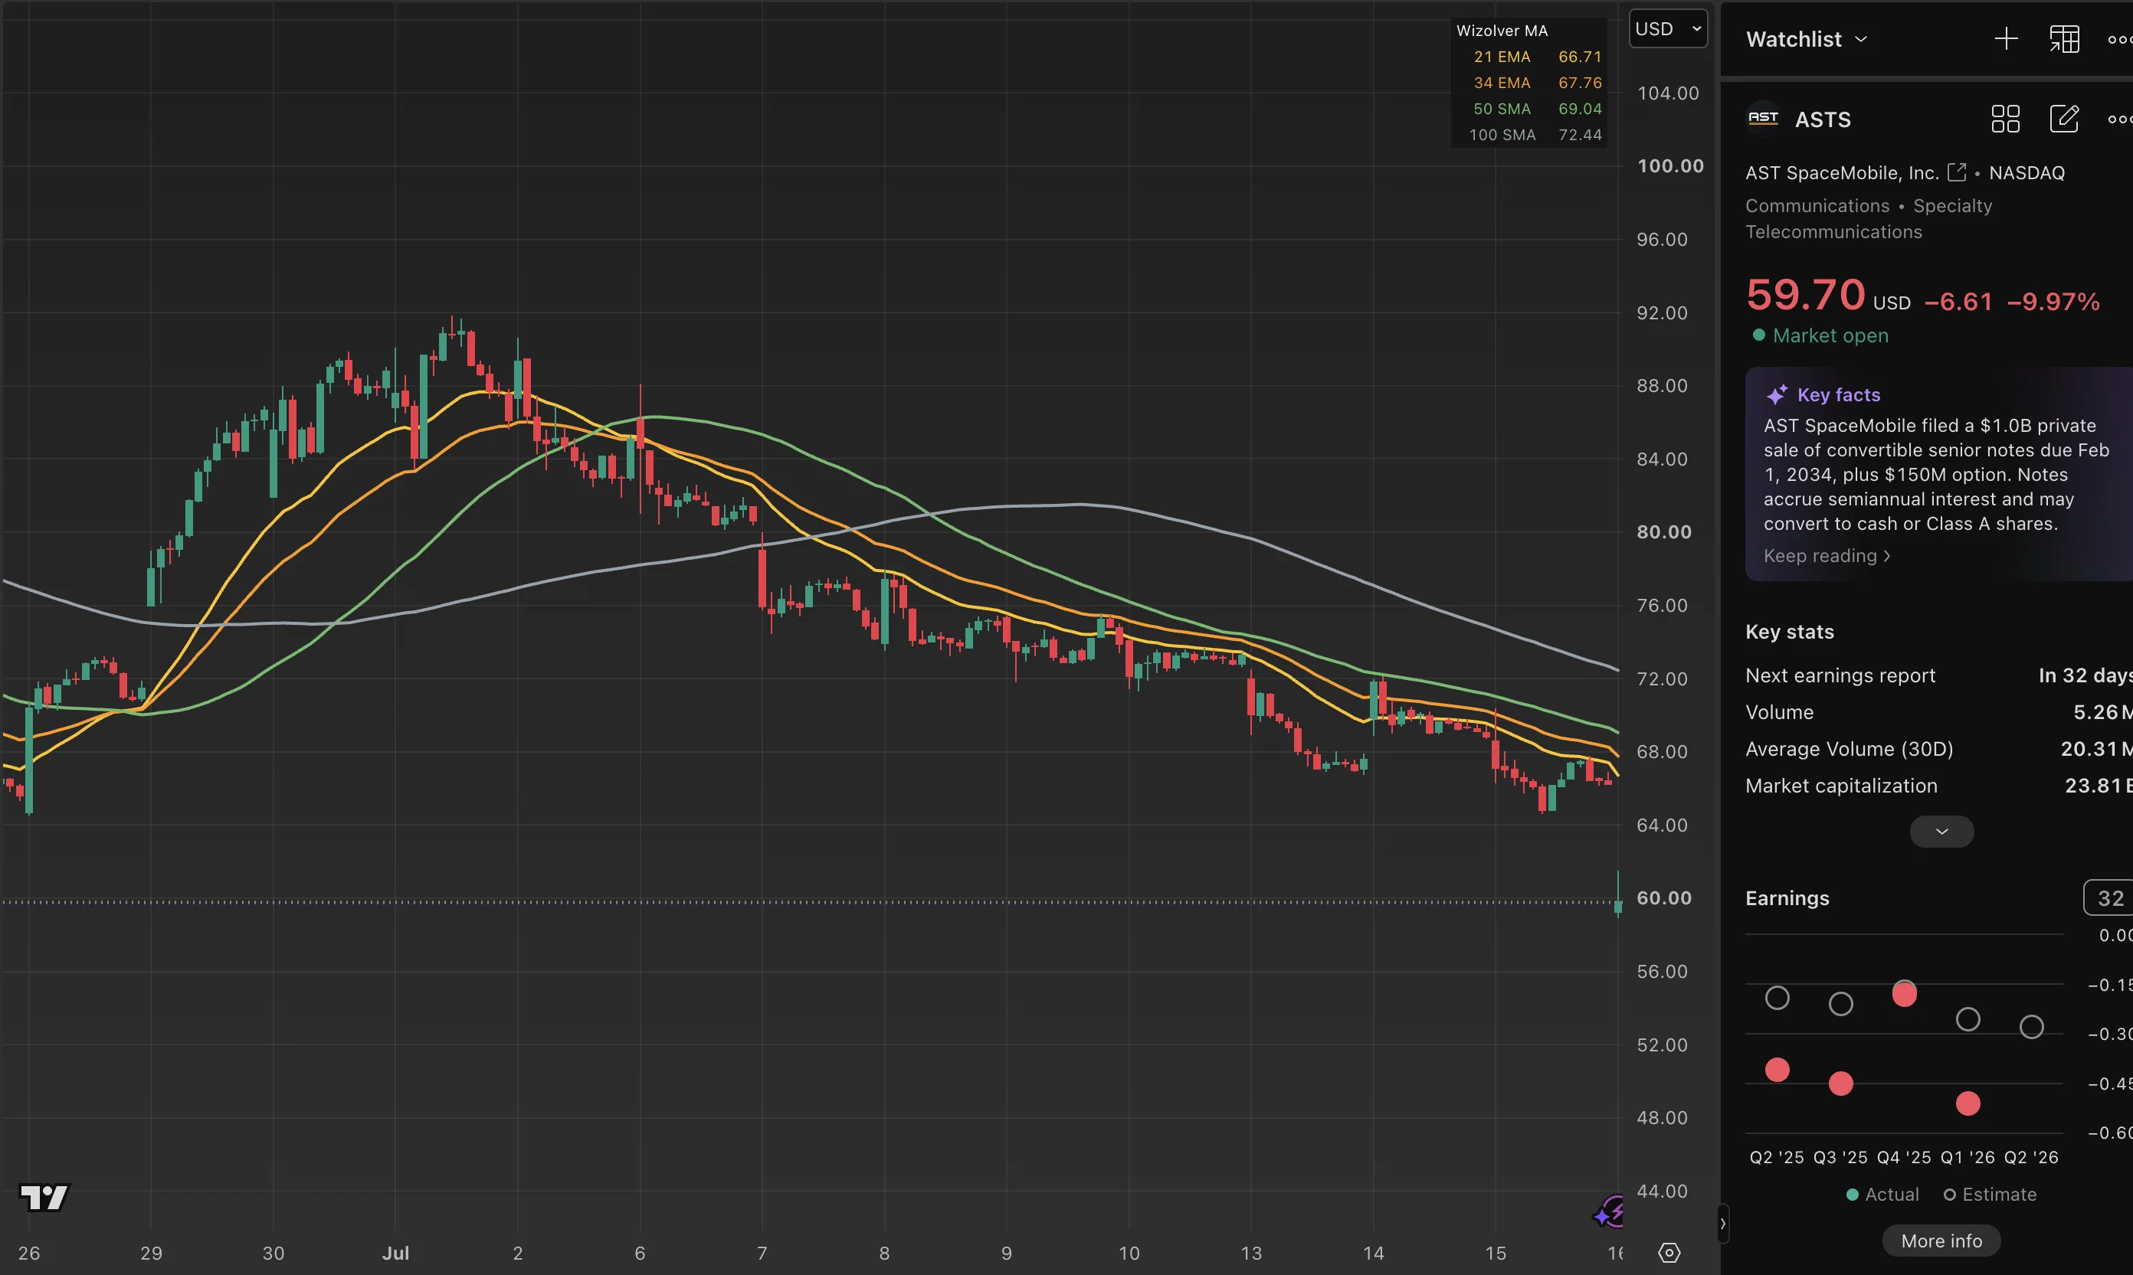Image resolution: width=2133 pixels, height=1275 pixels.
Task: Click the 100.00 price axis label
Action: pyautogui.click(x=1669, y=166)
